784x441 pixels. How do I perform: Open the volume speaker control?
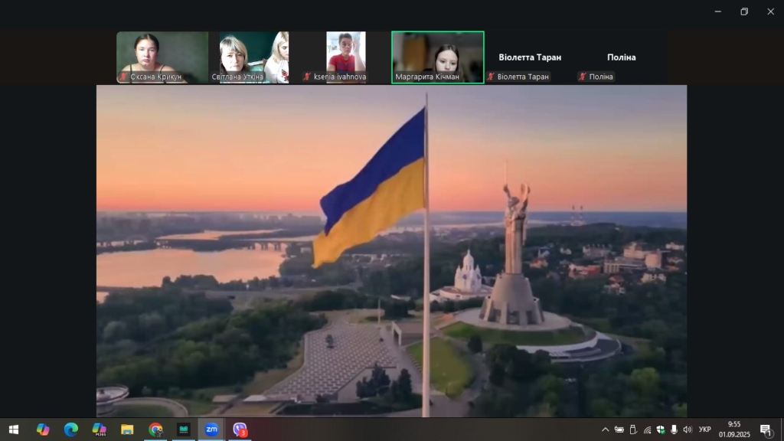pos(688,430)
